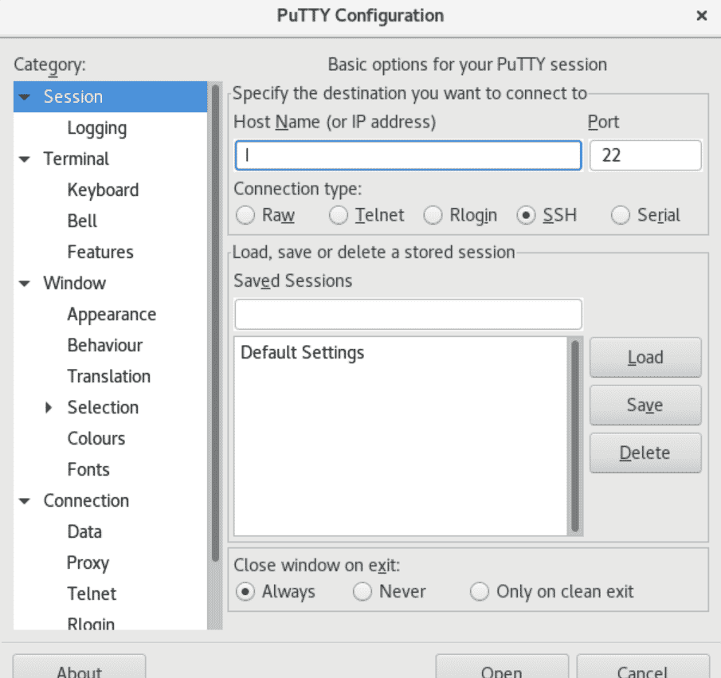Screen dimensions: 721x678
Task: Open the Data settings
Action: (84, 531)
